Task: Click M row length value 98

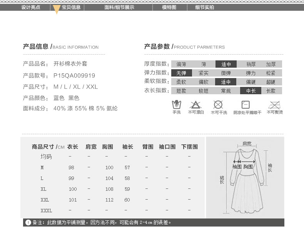Action: 71,167
